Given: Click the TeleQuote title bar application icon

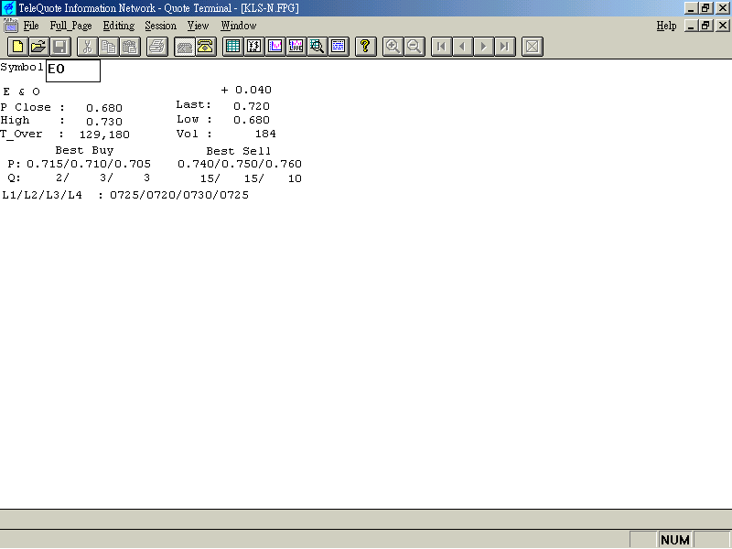Looking at the screenshot, I should pyautogui.click(x=8, y=8).
